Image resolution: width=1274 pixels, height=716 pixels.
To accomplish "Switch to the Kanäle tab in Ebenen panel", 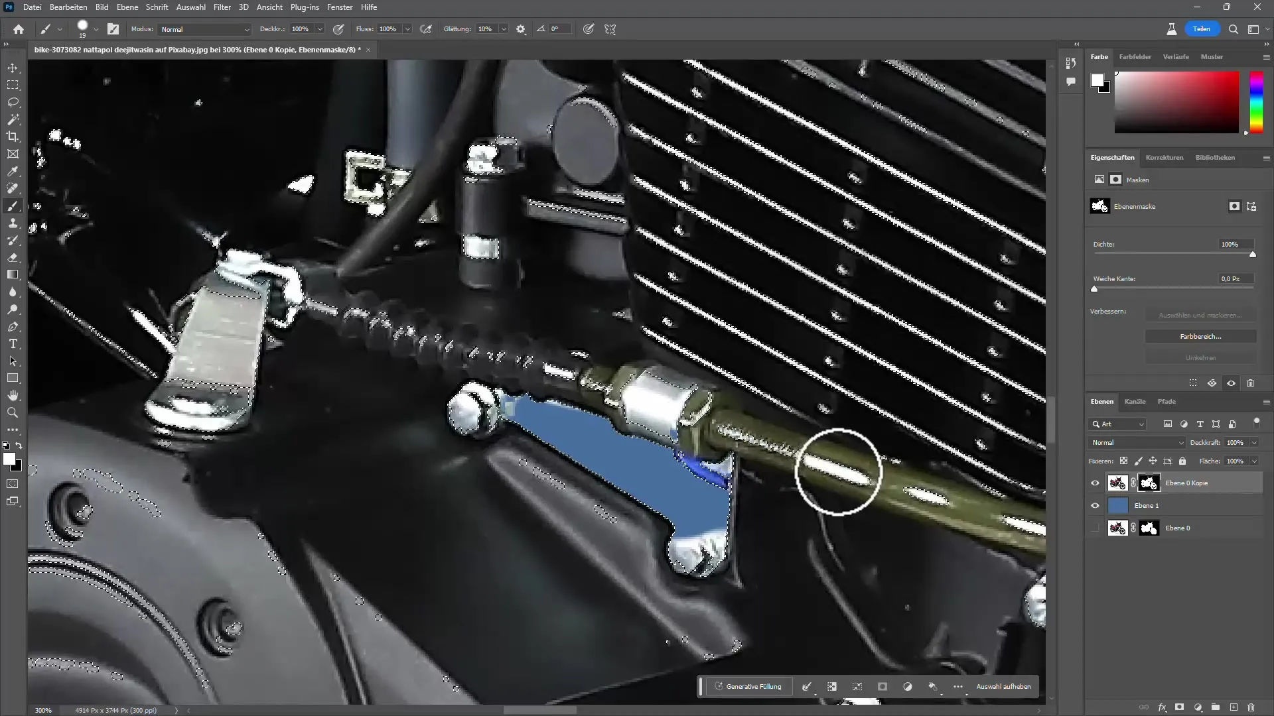I will pos(1135,401).
